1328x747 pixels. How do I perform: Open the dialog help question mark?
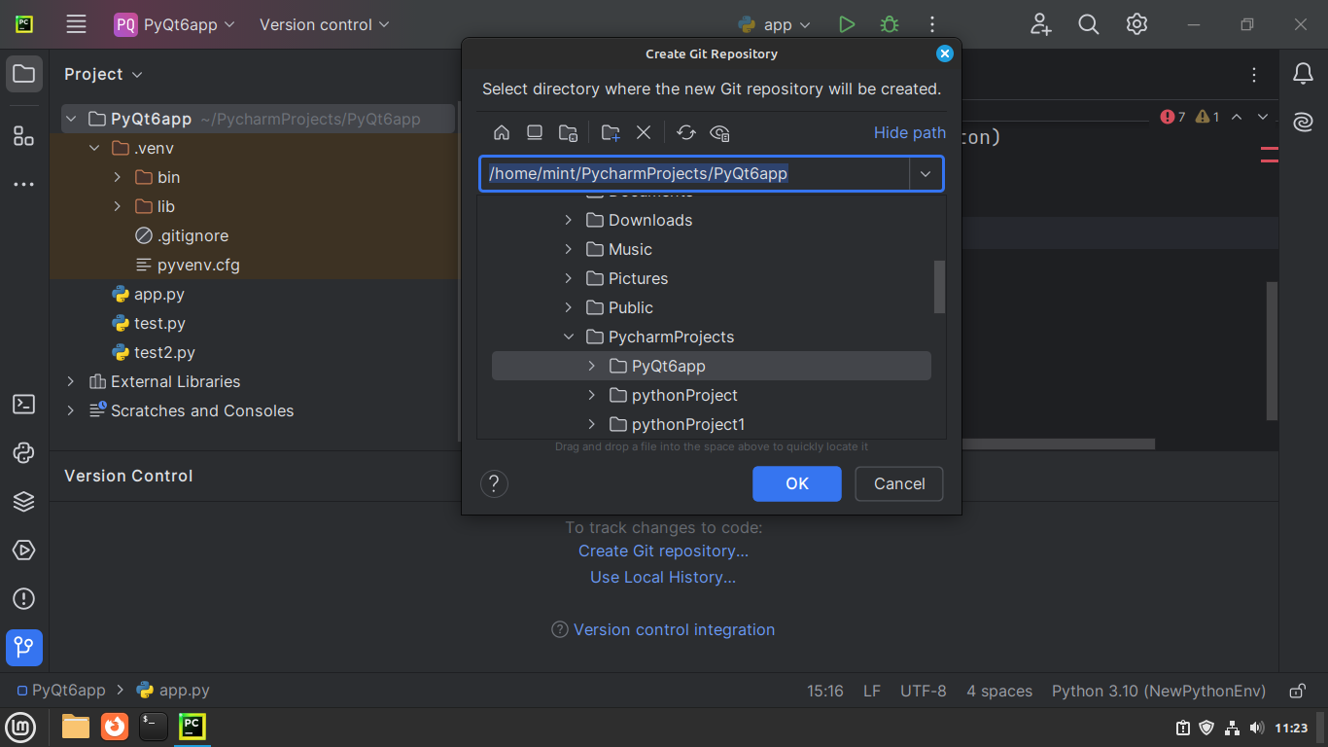pos(494,483)
